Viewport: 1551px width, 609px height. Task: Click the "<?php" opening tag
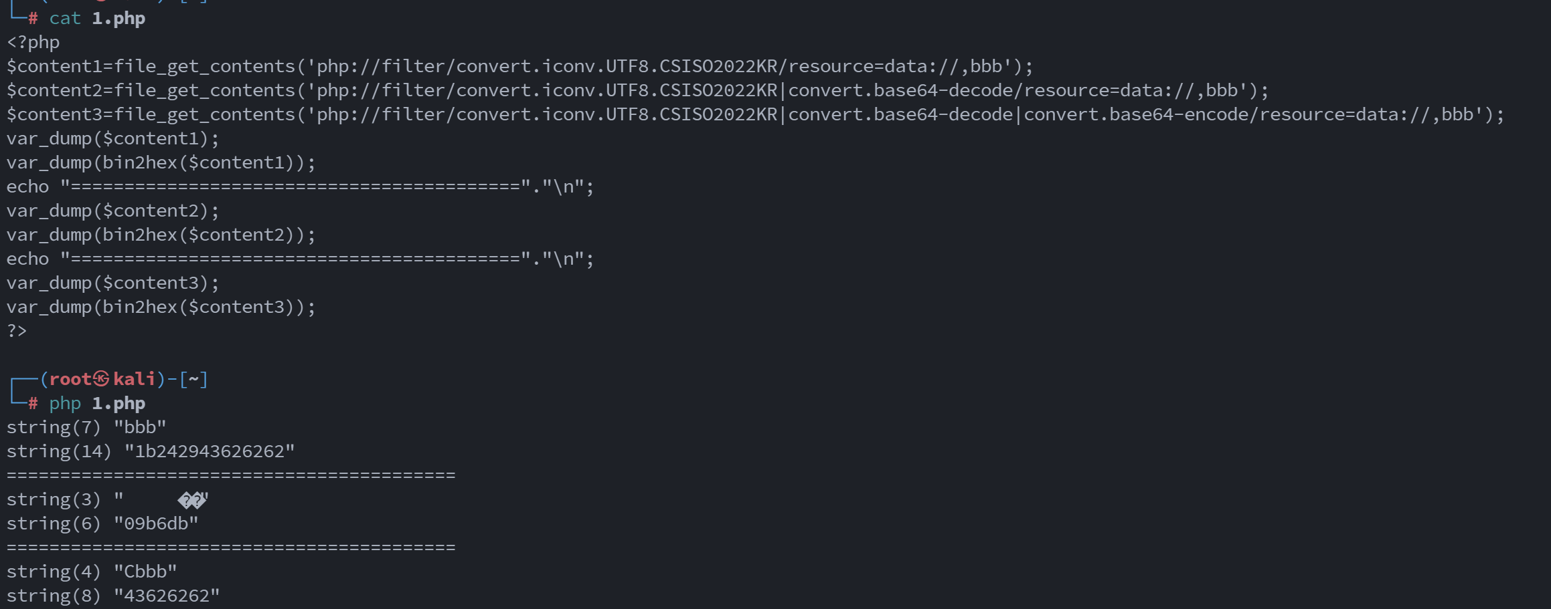pos(33,42)
